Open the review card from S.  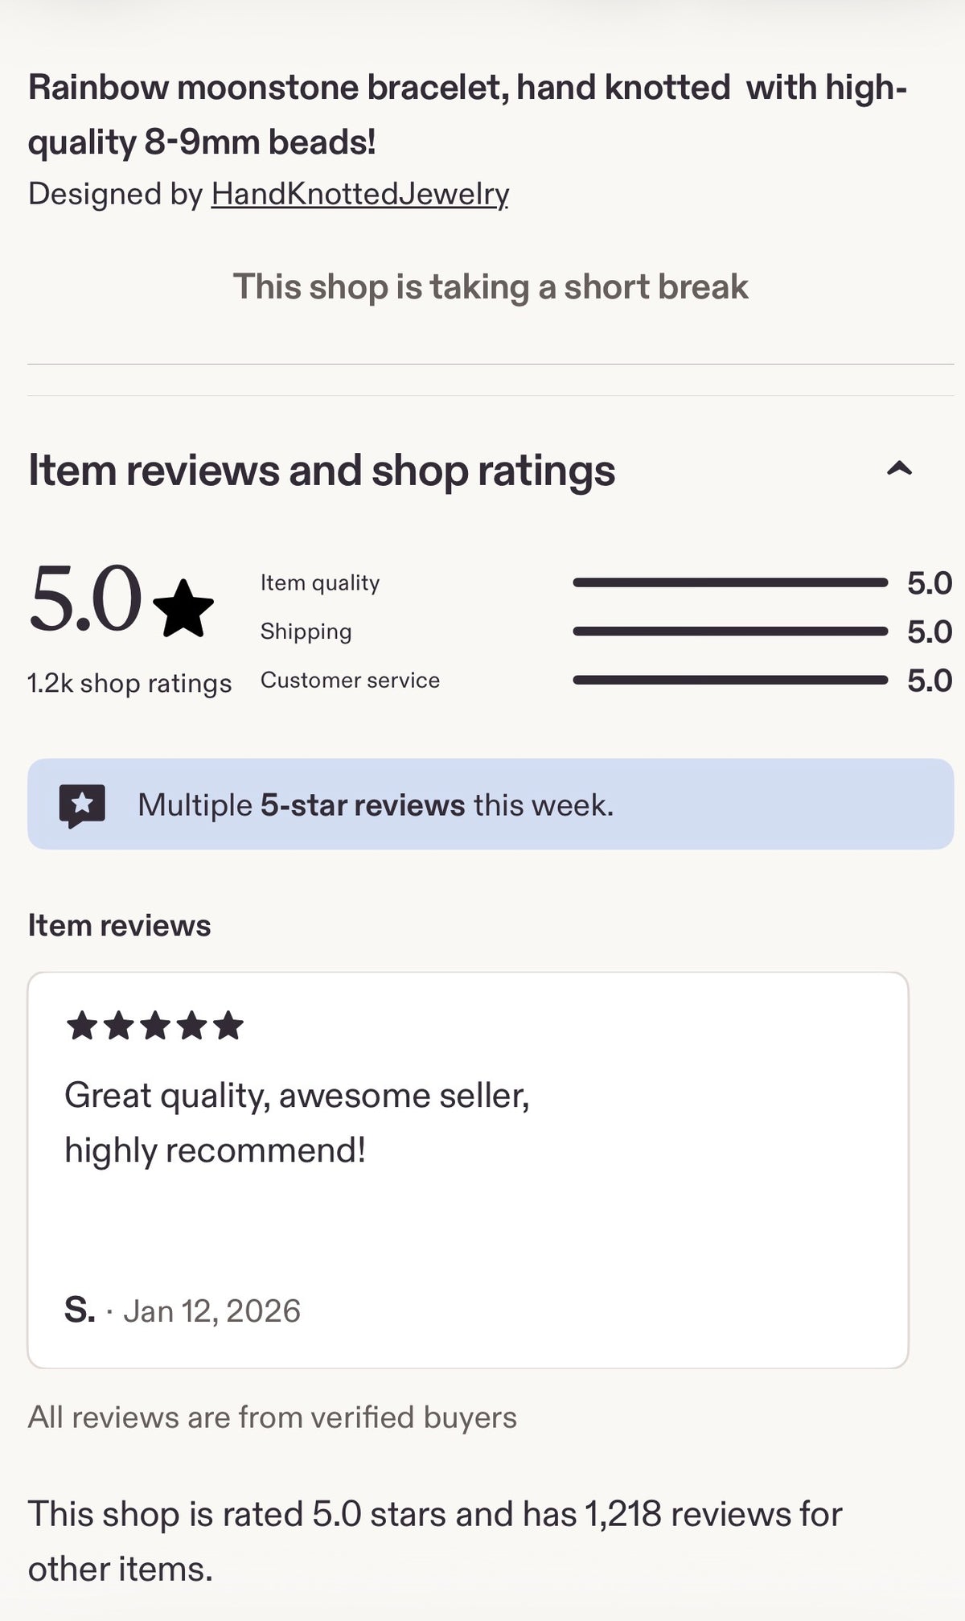[468, 1170]
